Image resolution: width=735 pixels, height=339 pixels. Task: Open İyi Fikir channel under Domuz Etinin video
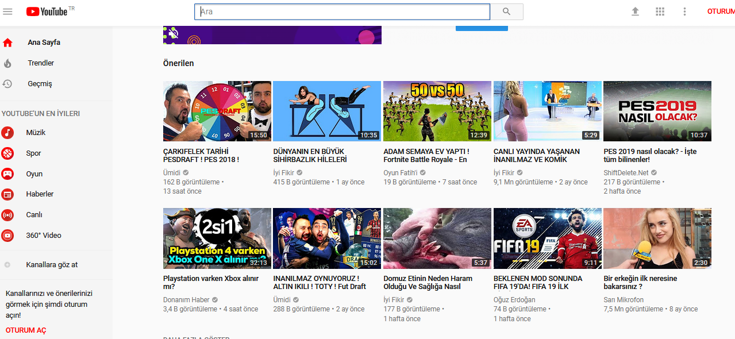click(394, 300)
